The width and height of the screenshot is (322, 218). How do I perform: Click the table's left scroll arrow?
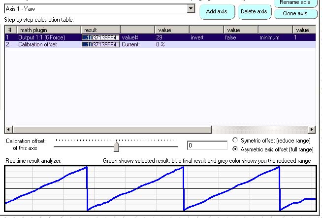coord(8,129)
